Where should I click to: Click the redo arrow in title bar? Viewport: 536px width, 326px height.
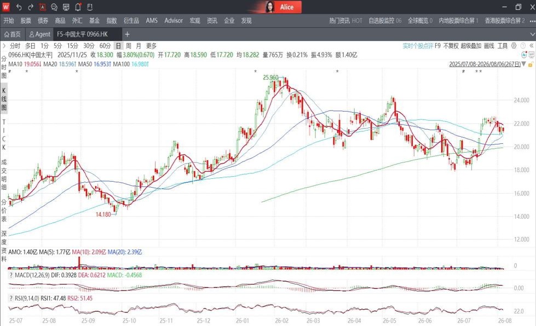31,7
